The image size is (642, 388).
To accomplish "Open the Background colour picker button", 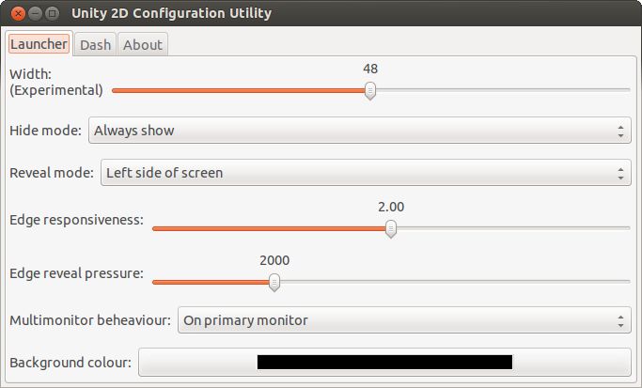I will click(x=384, y=362).
